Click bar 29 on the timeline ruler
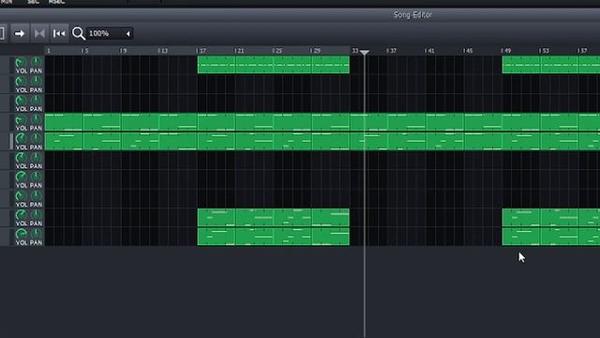This screenshot has height=338, width=600. 315,51
